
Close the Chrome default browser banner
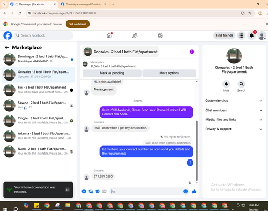pos(267,24)
